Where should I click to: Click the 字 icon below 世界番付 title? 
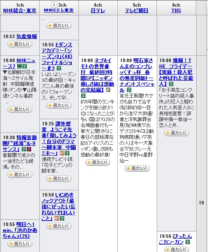[x=83, y=96]
